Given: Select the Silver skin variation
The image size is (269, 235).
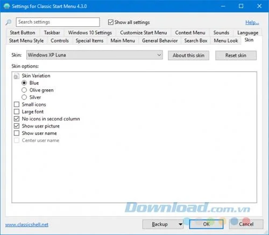Looking at the screenshot, I should tap(24, 97).
